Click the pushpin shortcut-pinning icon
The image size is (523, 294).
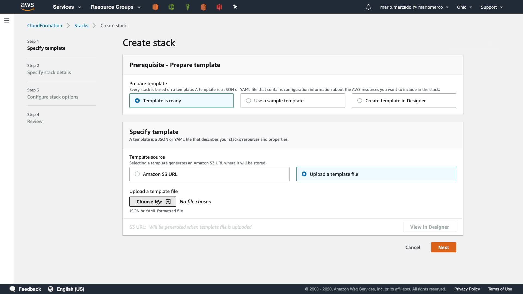point(235,7)
